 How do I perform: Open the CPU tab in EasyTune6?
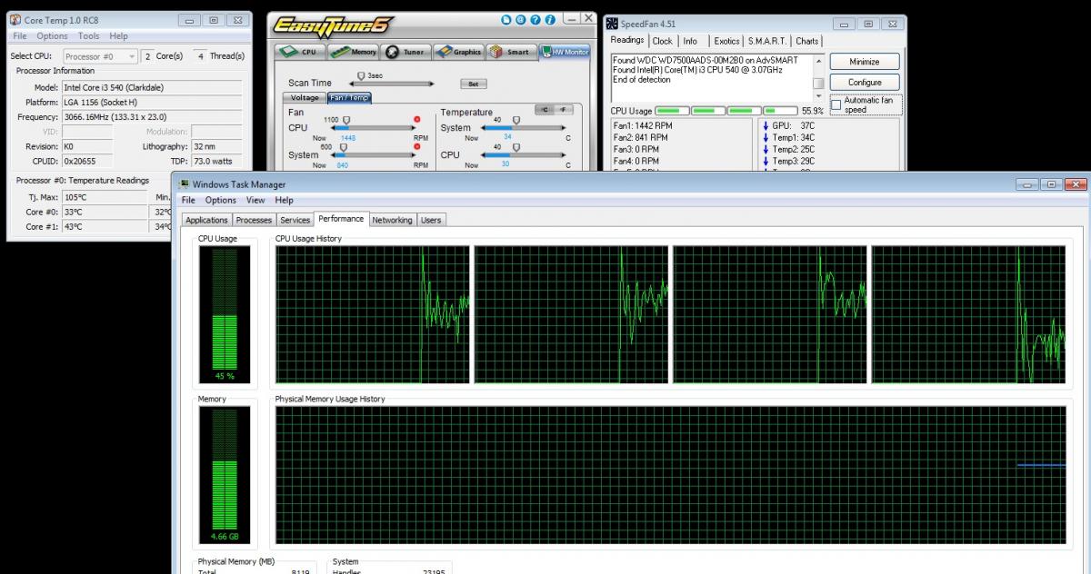point(298,52)
